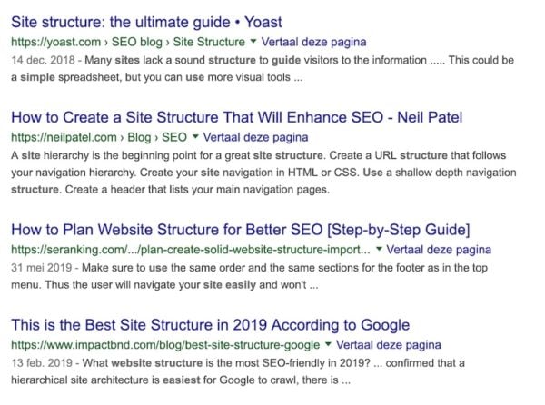545x405 pixels.
Task: Expand dropdown arrow beside seranking.com URL
Action: tap(379, 249)
